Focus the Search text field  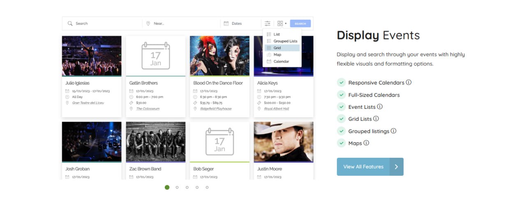coord(103,23)
